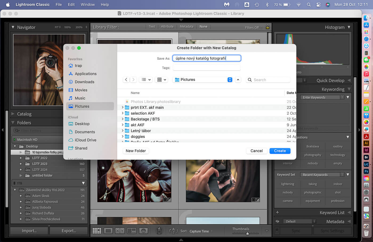
Task: Open iCloud Drive in dialog sidebar
Action: pyautogui.click(x=83, y=140)
